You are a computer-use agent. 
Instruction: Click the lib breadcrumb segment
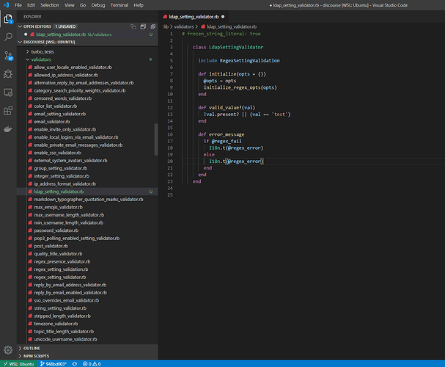coord(166,26)
